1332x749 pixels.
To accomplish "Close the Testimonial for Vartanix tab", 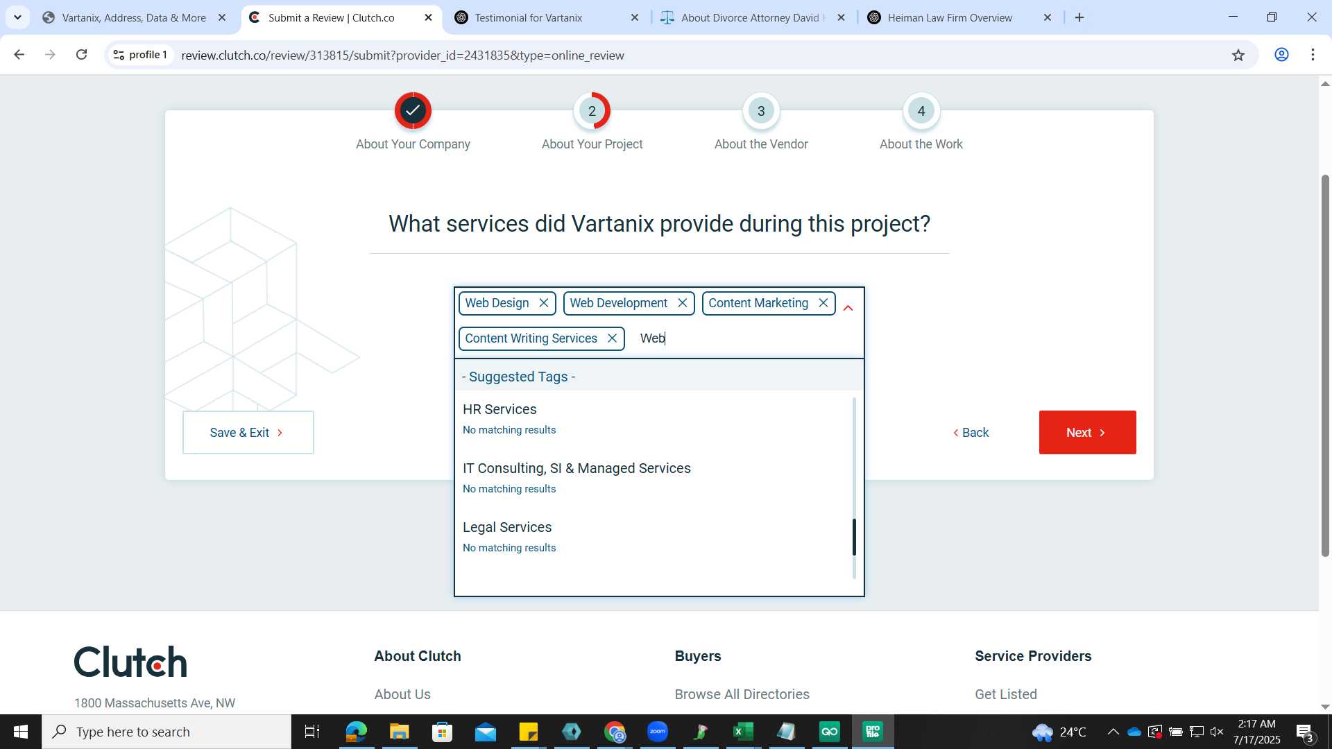I will point(634,17).
